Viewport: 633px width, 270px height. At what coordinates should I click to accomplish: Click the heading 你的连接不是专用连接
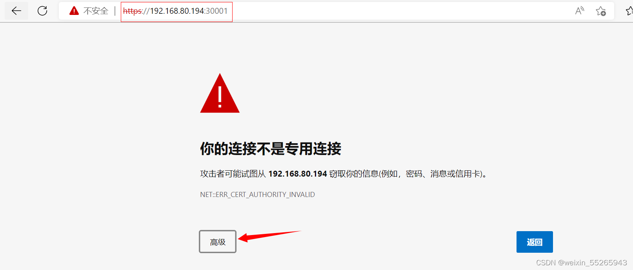click(x=271, y=149)
